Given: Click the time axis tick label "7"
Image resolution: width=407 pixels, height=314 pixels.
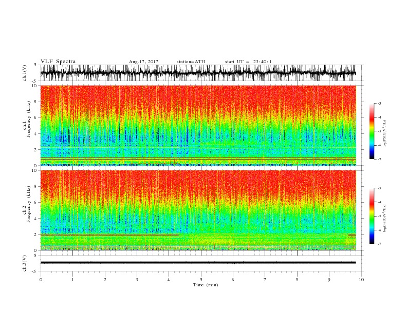Looking at the screenshot, I should (x=265, y=280).
